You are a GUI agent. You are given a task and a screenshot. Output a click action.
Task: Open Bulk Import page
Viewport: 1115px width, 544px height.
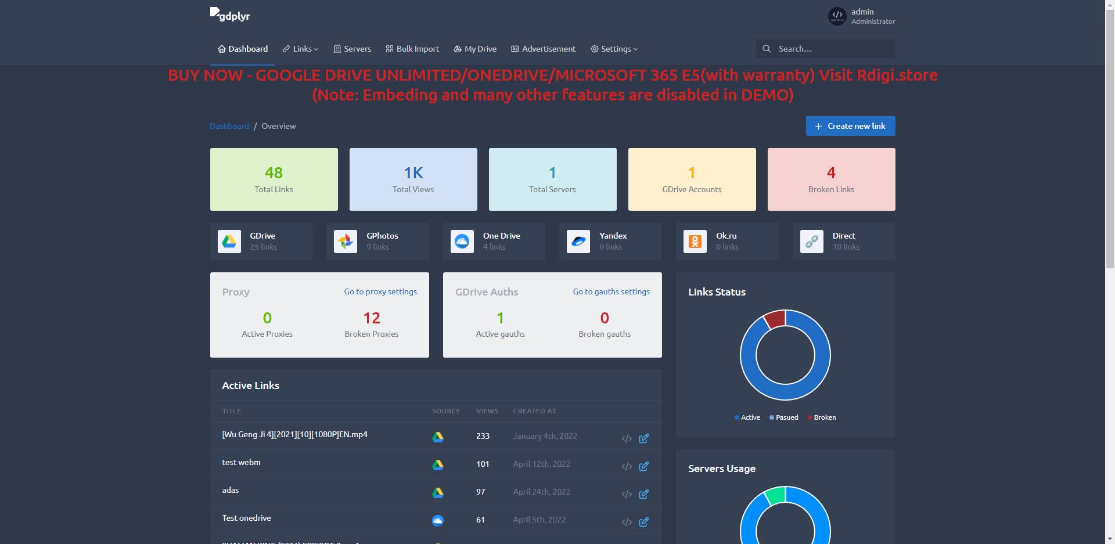pos(413,49)
